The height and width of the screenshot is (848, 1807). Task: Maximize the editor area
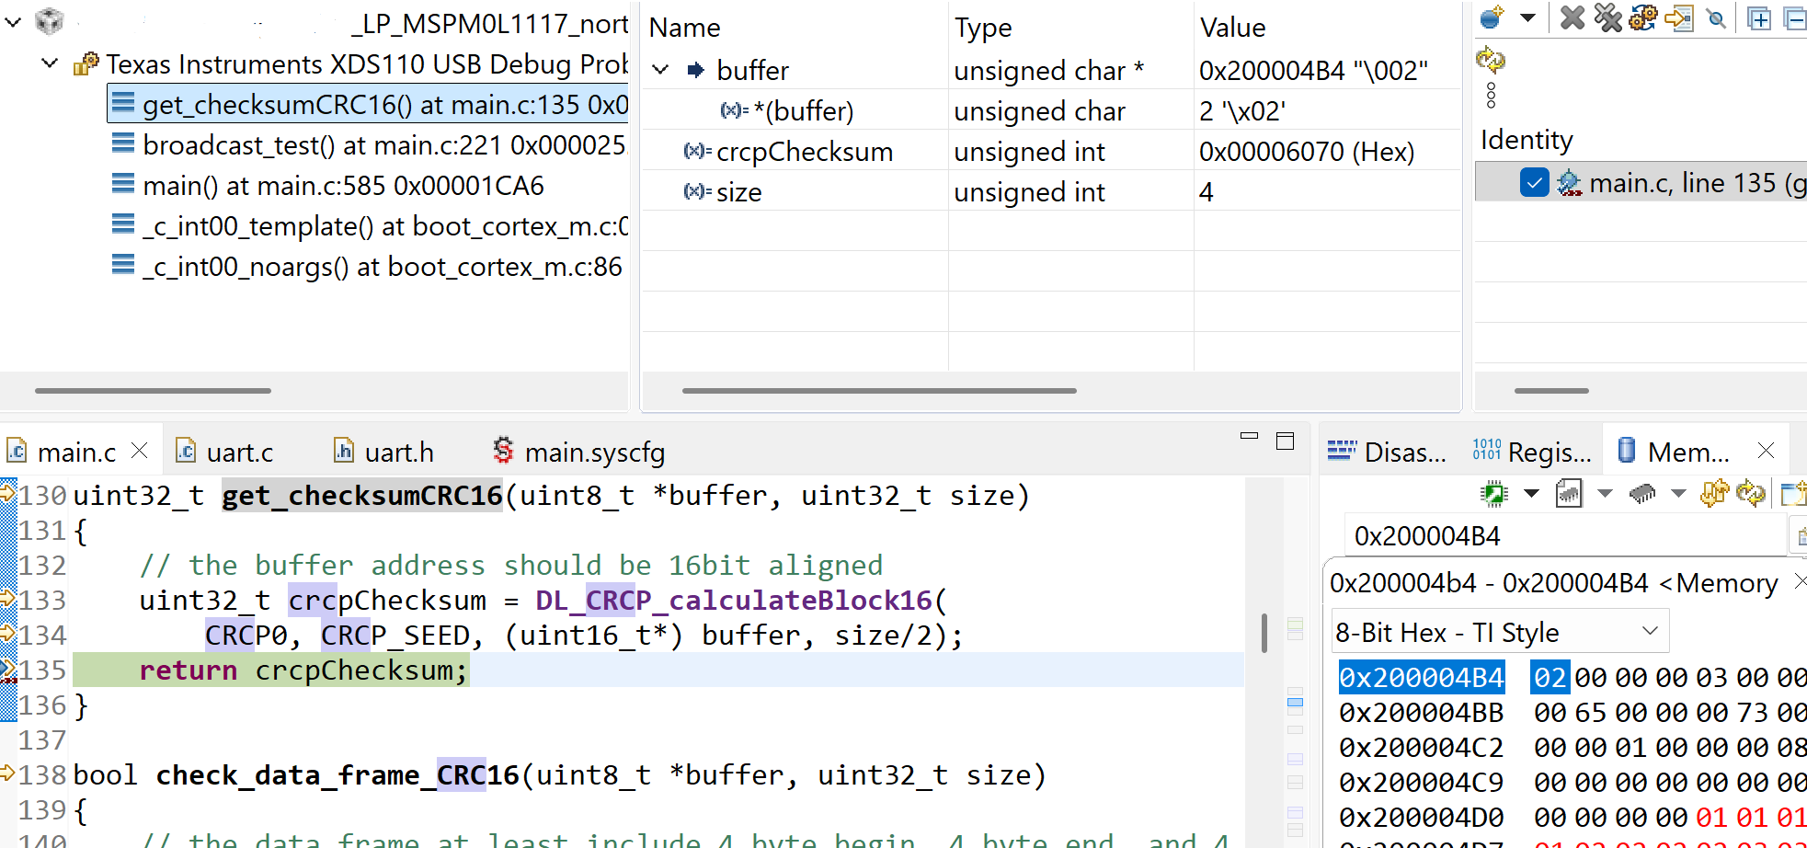pos(1286,441)
